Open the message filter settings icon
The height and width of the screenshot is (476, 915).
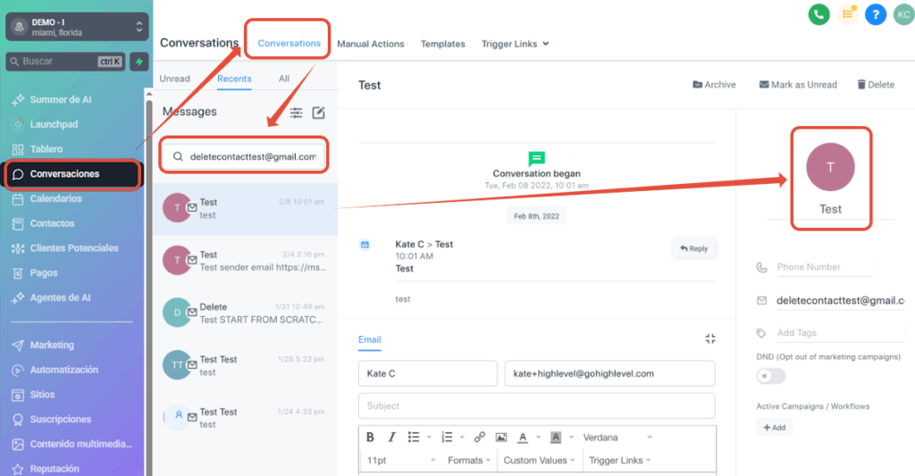pyautogui.click(x=296, y=113)
